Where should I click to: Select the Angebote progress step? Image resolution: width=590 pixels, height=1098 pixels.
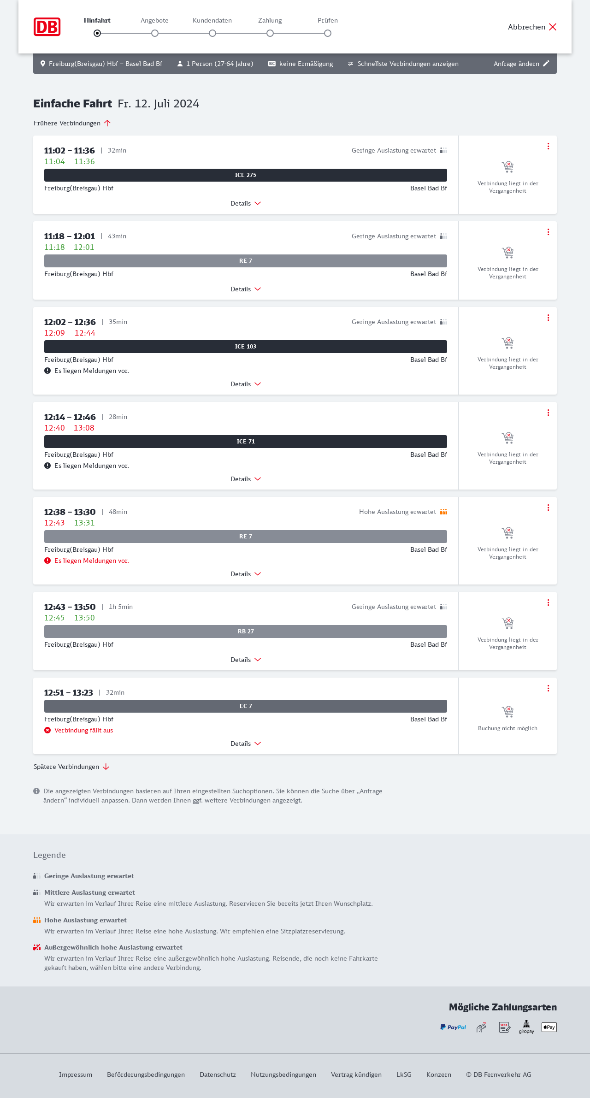[x=155, y=33]
